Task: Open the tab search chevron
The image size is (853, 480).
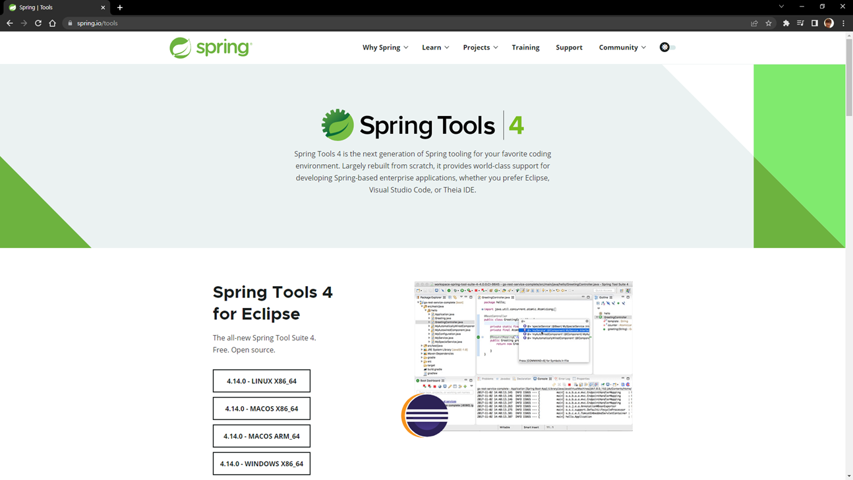Action: tap(781, 7)
